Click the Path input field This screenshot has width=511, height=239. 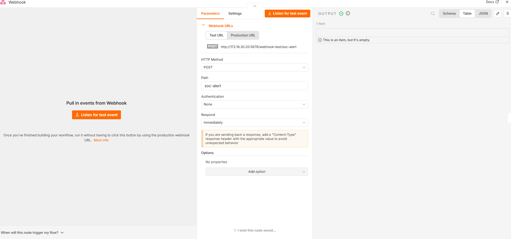255,86
